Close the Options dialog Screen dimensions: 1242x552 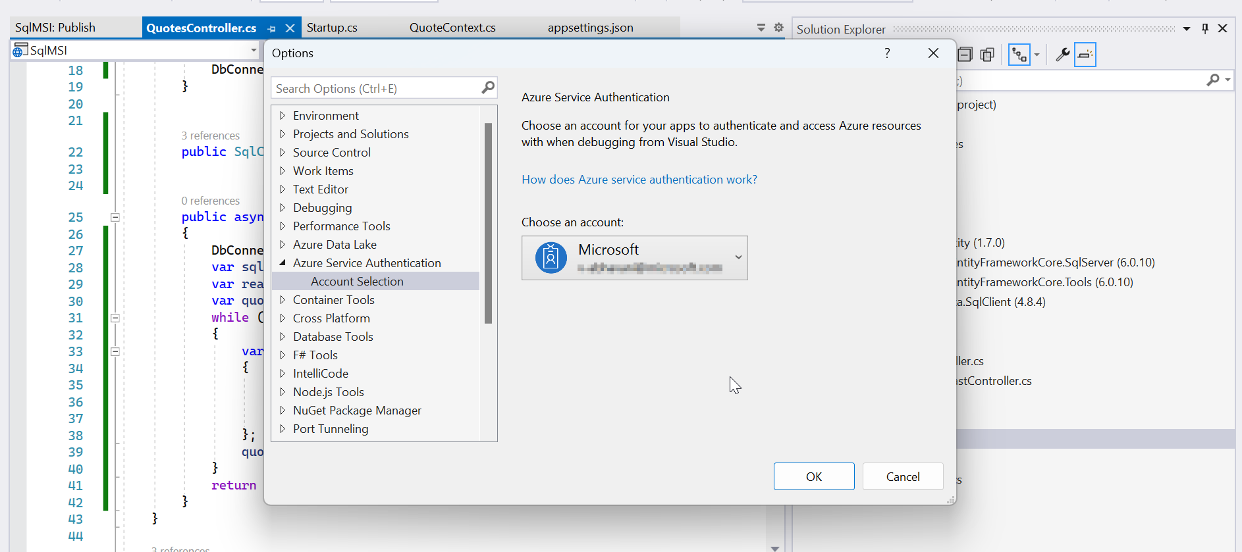tap(933, 53)
